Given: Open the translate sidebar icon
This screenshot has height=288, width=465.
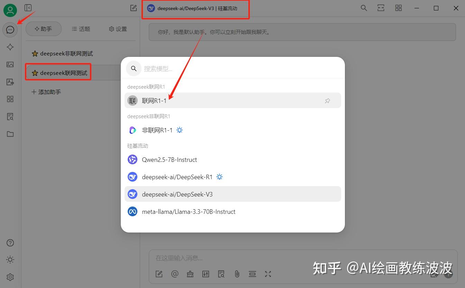Looking at the screenshot, I should 10,82.
